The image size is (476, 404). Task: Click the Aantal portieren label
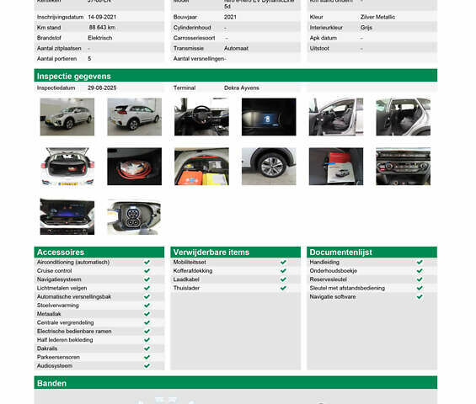pos(56,59)
